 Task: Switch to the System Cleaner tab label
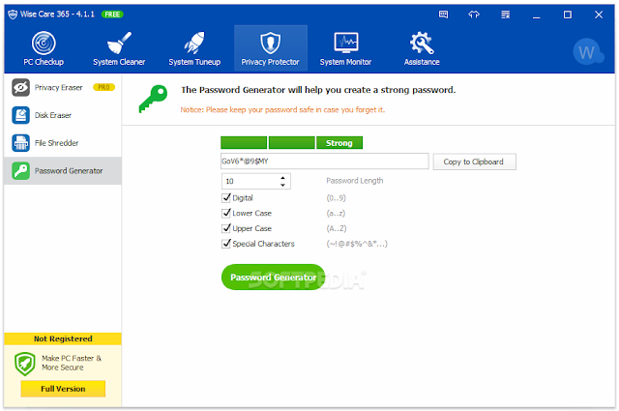[119, 62]
